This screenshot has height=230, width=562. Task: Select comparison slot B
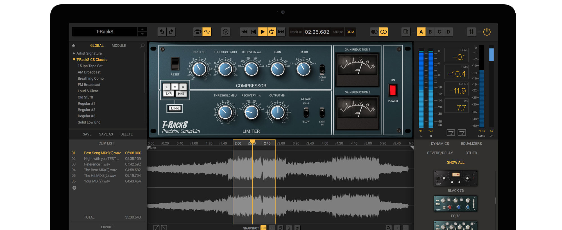(430, 32)
